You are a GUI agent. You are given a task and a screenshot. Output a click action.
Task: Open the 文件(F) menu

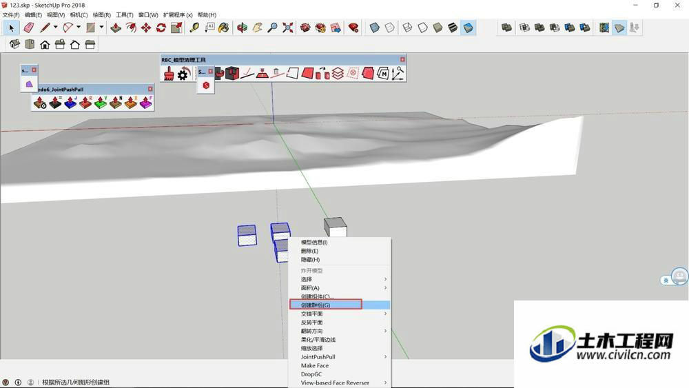point(11,15)
